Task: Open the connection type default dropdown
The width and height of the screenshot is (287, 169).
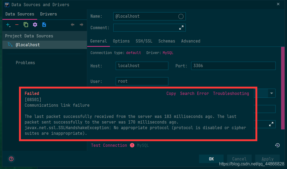Action: [133, 53]
